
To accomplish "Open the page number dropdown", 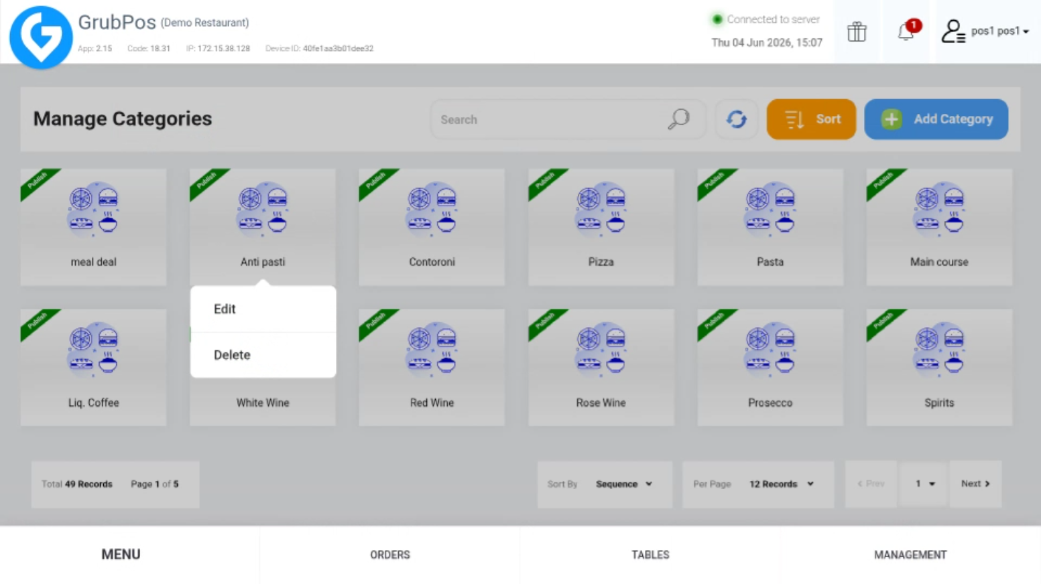I will (x=924, y=484).
